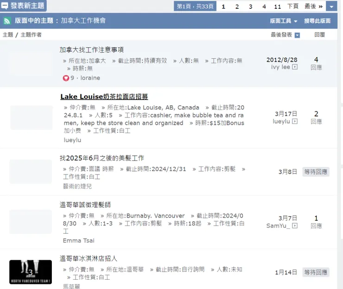Go to page 4
The width and height of the screenshot is (343, 289).
click(x=264, y=6)
